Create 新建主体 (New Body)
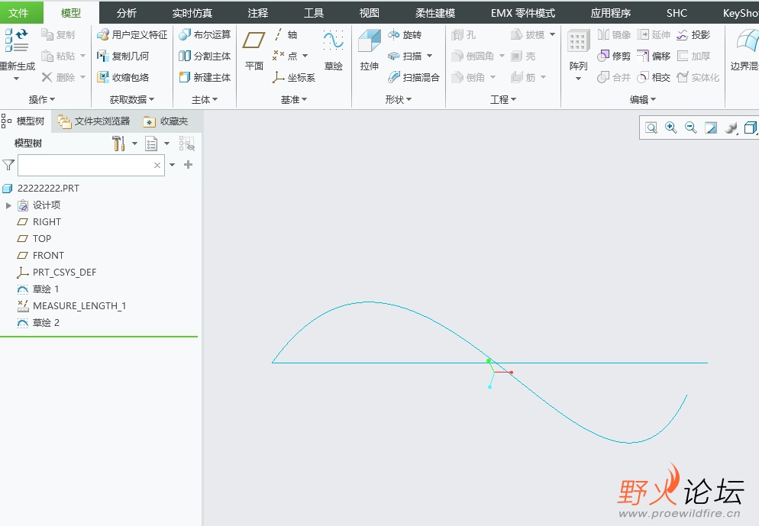This screenshot has height=526, width=759. 205,77
